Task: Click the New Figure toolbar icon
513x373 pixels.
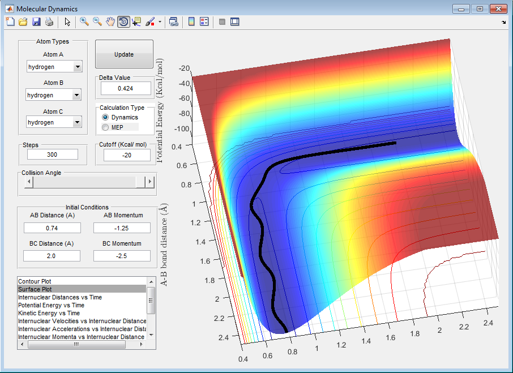Action: tap(10, 22)
